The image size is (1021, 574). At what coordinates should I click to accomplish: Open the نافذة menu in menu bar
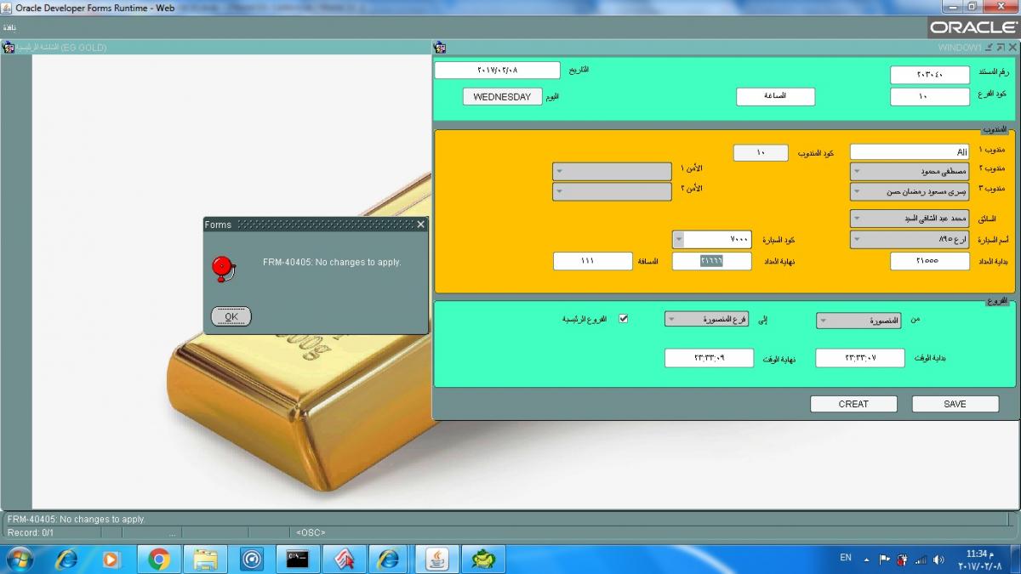pyautogui.click(x=9, y=28)
